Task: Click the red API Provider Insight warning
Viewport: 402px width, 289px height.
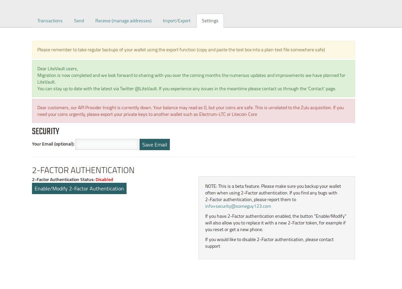Action: (x=194, y=111)
